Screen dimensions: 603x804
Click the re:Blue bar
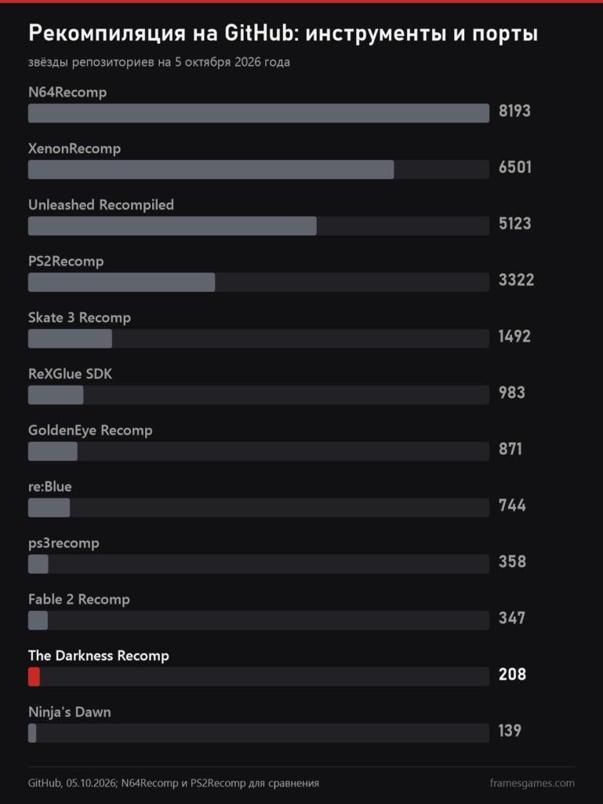[49, 508]
